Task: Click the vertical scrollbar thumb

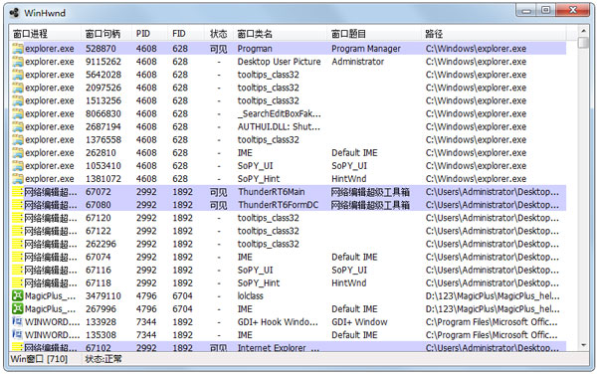Action: (x=583, y=42)
